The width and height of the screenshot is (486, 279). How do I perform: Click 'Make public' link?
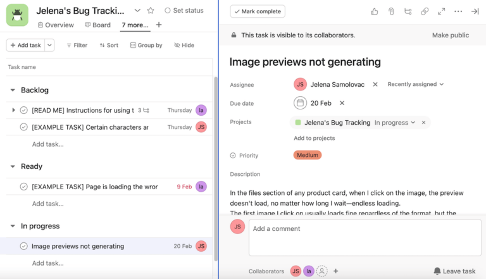click(x=450, y=35)
